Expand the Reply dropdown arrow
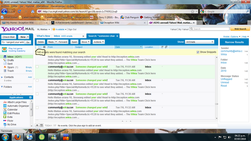Screen dimensions: 251x141 [x=56, y=42]
